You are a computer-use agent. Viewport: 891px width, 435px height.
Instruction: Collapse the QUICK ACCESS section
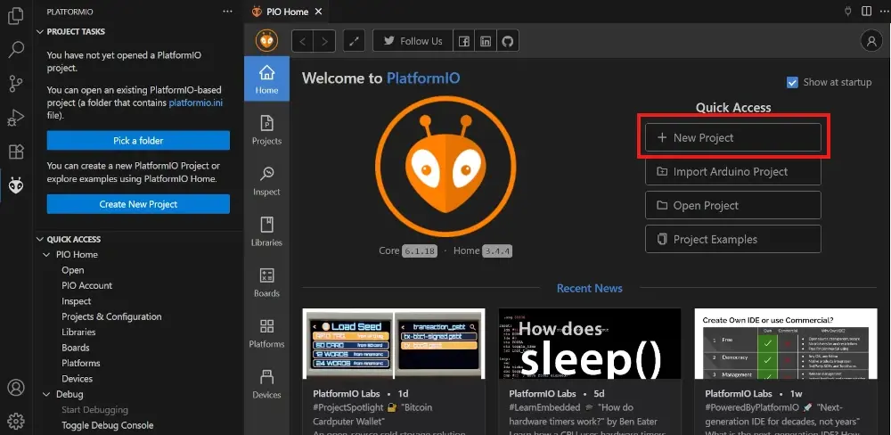tap(40, 239)
